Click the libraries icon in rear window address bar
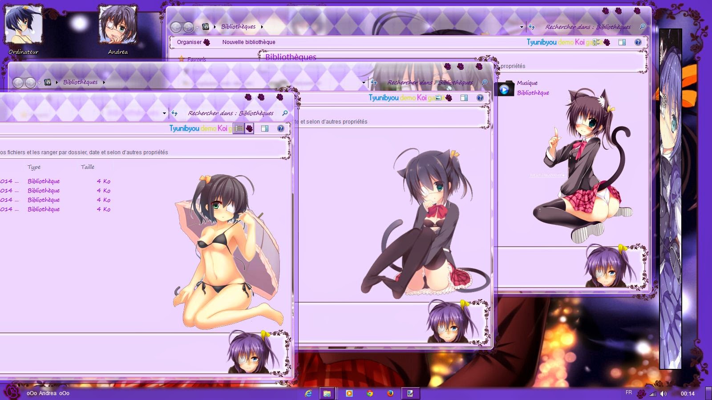The width and height of the screenshot is (712, 400). (x=206, y=27)
